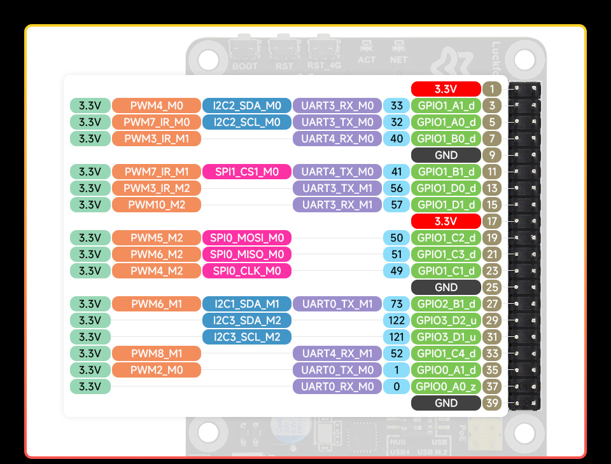Select pin number 39 next to GND
The width and height of the screenshot is (611, 464).
[491, 403]
